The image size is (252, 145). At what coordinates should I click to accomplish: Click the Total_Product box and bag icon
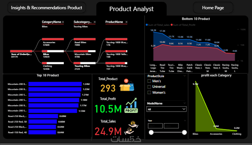pyautogui.click(x=127, y=85)
